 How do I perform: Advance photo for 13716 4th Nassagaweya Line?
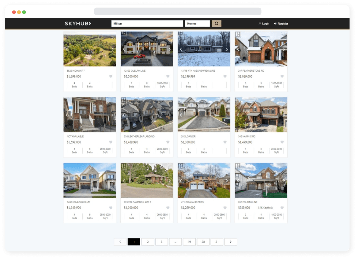point(227,49)
